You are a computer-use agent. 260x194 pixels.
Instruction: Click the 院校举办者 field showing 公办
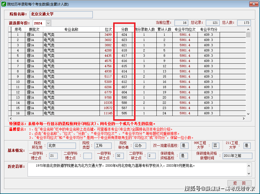(x=140, y=146)
